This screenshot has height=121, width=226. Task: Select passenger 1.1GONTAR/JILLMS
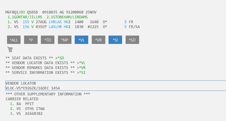point(25,17)
